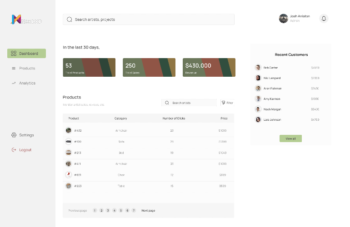Screen dimensions: 350x227
Task: Open the Analytics section
Action: coord(24,83)
